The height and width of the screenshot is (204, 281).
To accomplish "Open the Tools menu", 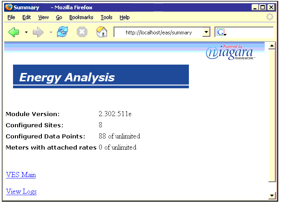I will coord(107,17).
